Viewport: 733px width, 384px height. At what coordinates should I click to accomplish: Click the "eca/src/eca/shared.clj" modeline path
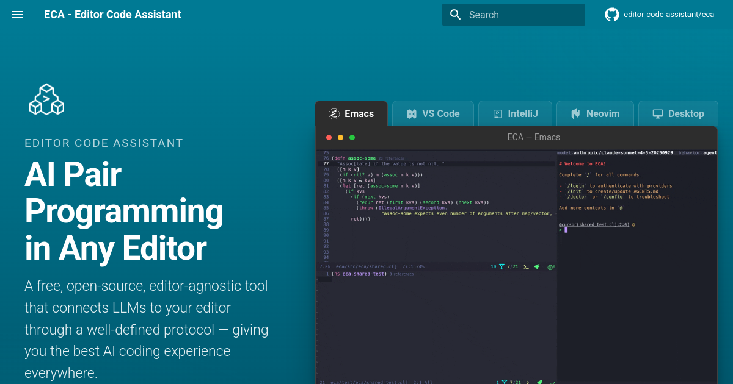(x=366, y=266)
